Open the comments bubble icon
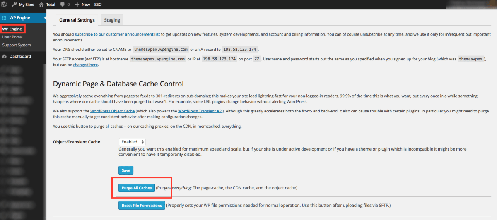The height and width of the screenshot is (220, 497). click(63, 5)
